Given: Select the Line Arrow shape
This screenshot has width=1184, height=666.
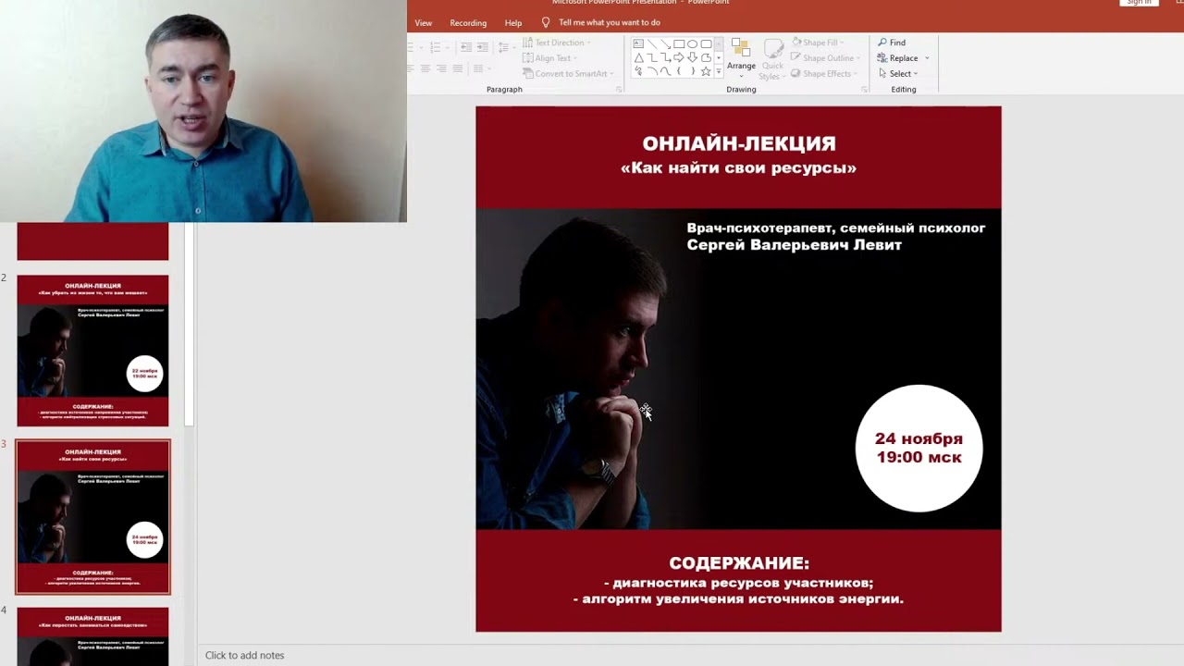Looking at the screenshot, I should click(666, 43).
